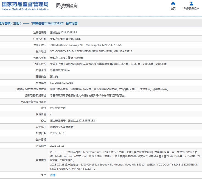Click the 代理人名称 row label
Image resolution: width=202 pixels, height=180 pixels.
(x=40, y=58)
